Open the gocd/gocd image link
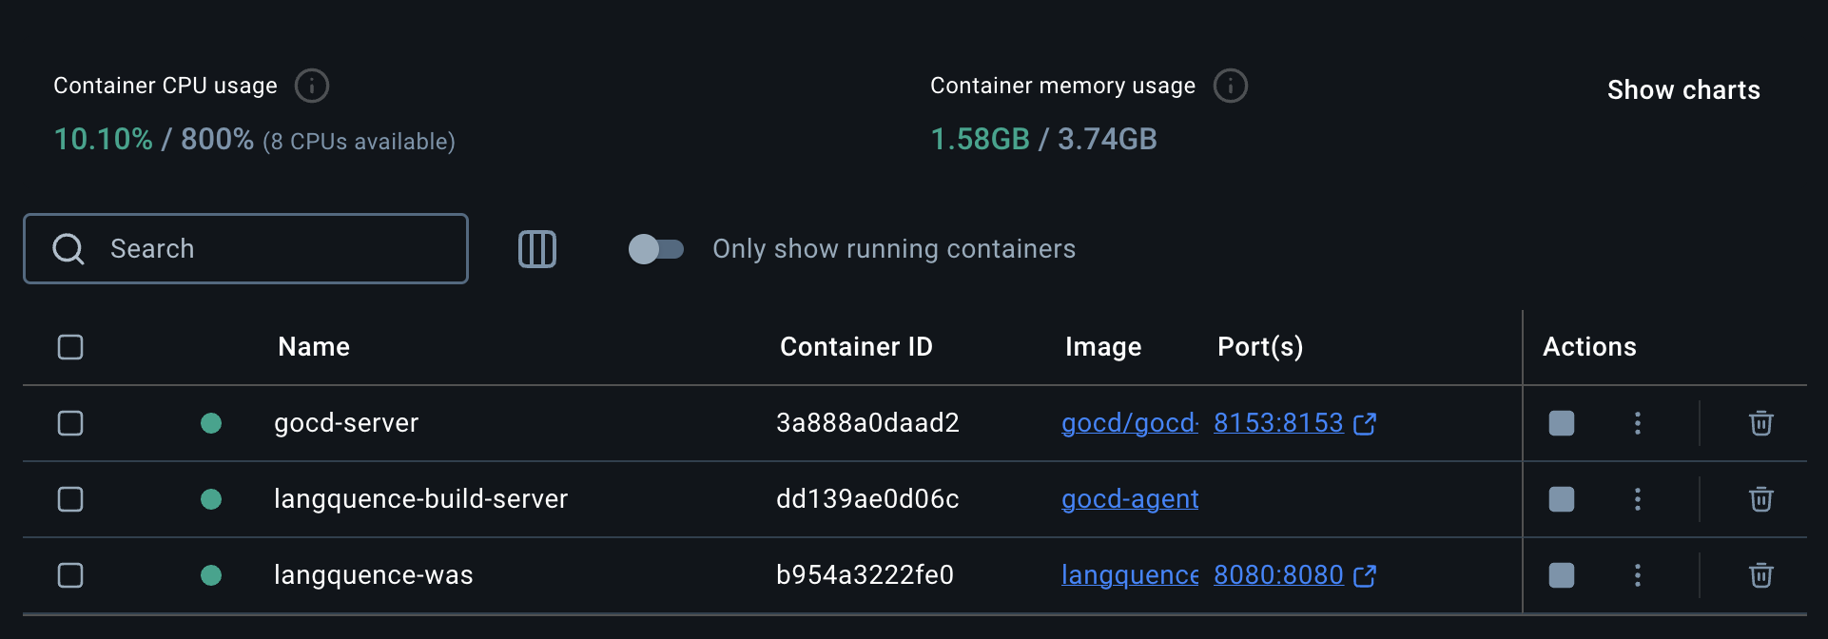 click(1130, 423)
